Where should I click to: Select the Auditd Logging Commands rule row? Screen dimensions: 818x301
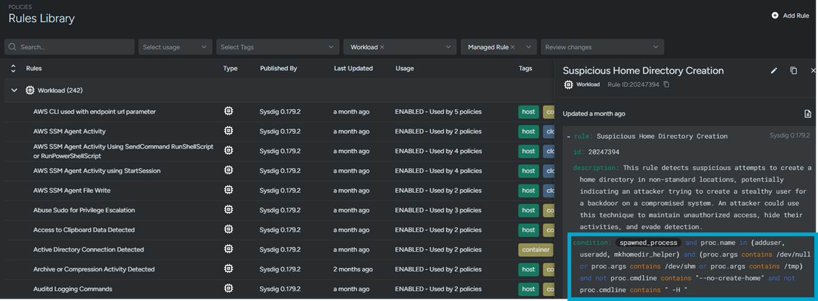[x=73, y=289]
